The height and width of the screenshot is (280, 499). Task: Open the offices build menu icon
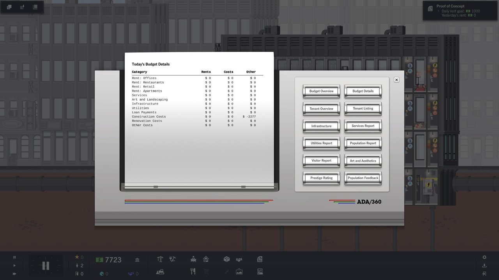pyautogui.click(x=193, y=259)
